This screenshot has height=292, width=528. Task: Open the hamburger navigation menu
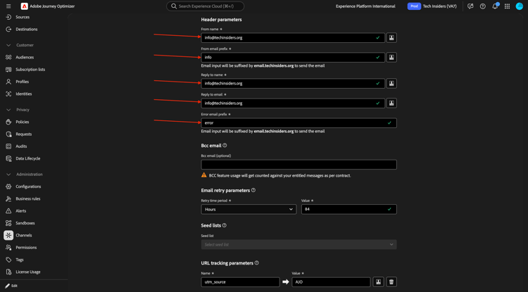8,6
